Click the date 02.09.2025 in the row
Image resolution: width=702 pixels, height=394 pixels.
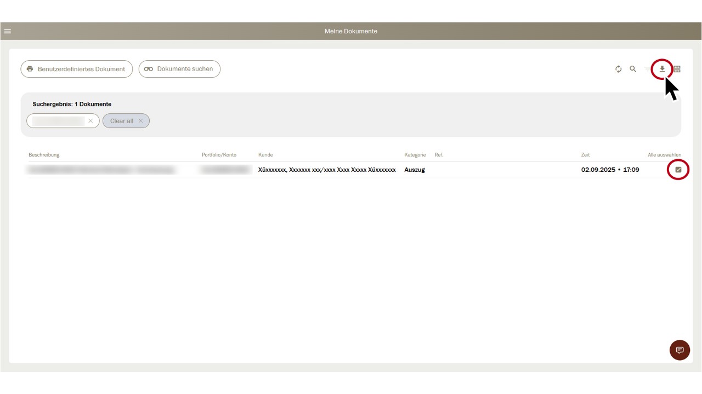tap(598, 170)
